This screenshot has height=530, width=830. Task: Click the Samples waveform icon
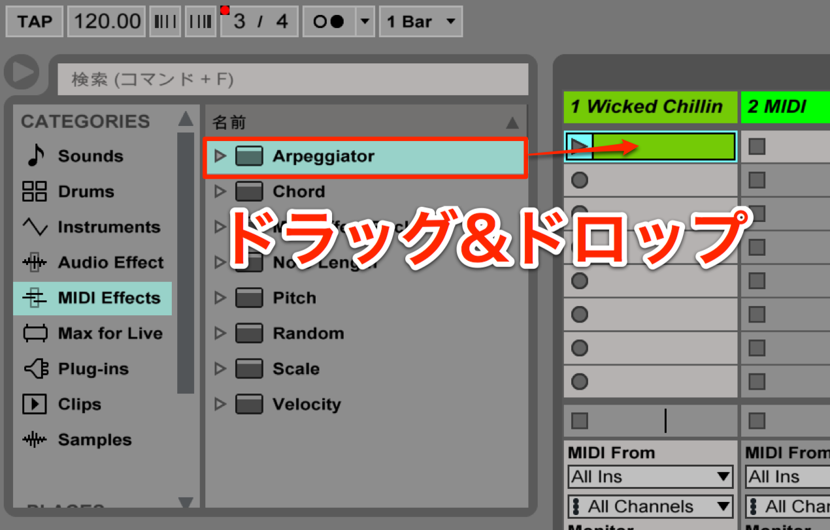(35, 440)
